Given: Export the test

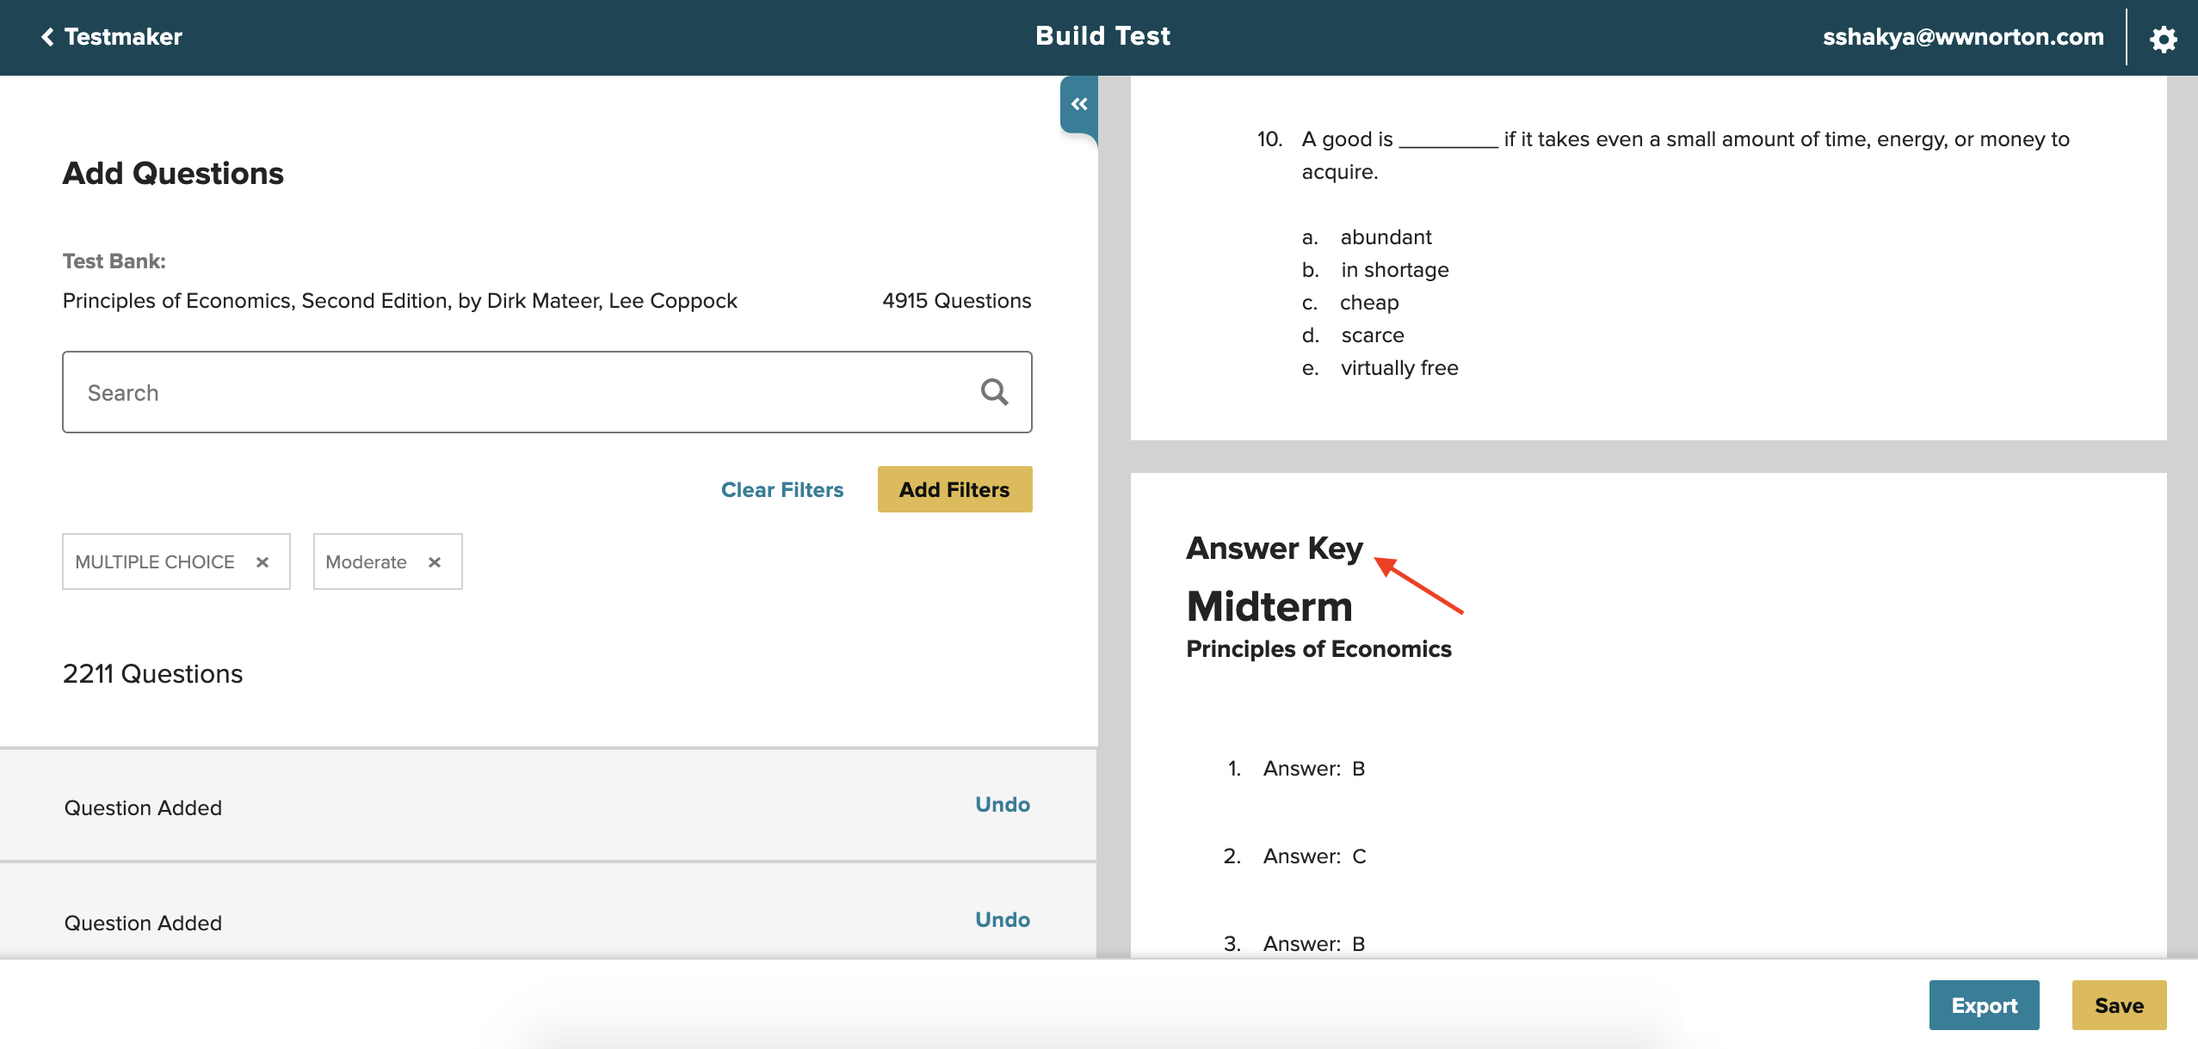Looking at the screenshot, I should (1983, 1005).
